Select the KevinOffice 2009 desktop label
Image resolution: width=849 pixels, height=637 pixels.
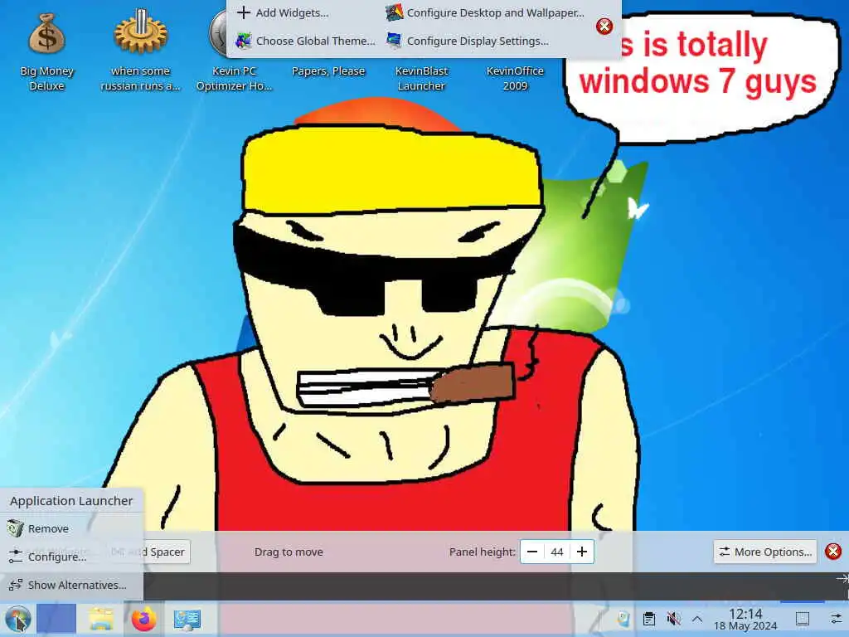click(x=515, y=78)
